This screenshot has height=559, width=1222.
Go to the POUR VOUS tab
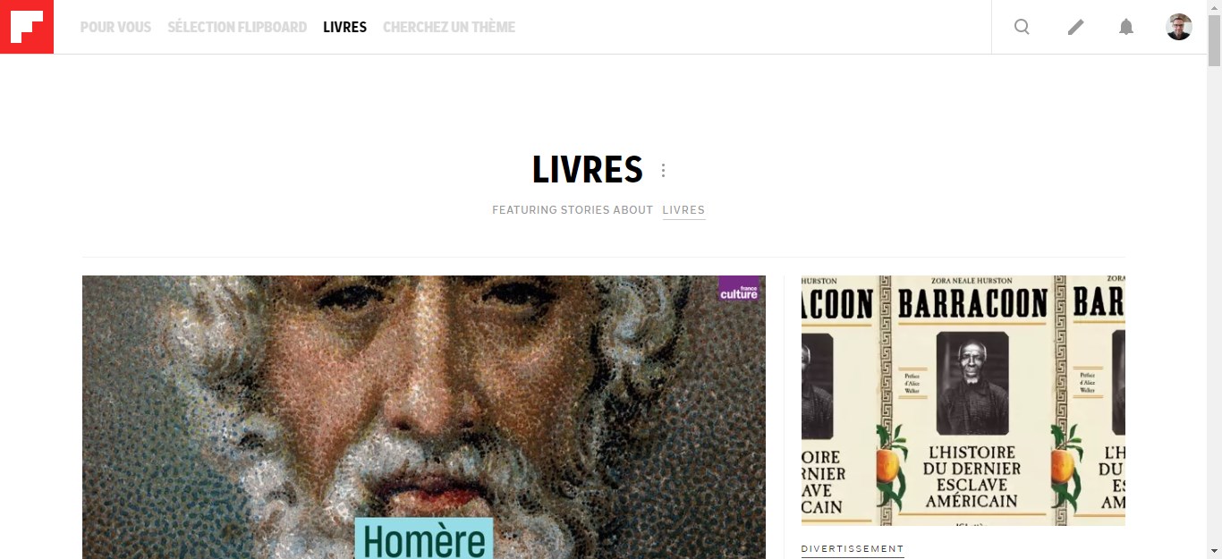click(x=115, y=27)
